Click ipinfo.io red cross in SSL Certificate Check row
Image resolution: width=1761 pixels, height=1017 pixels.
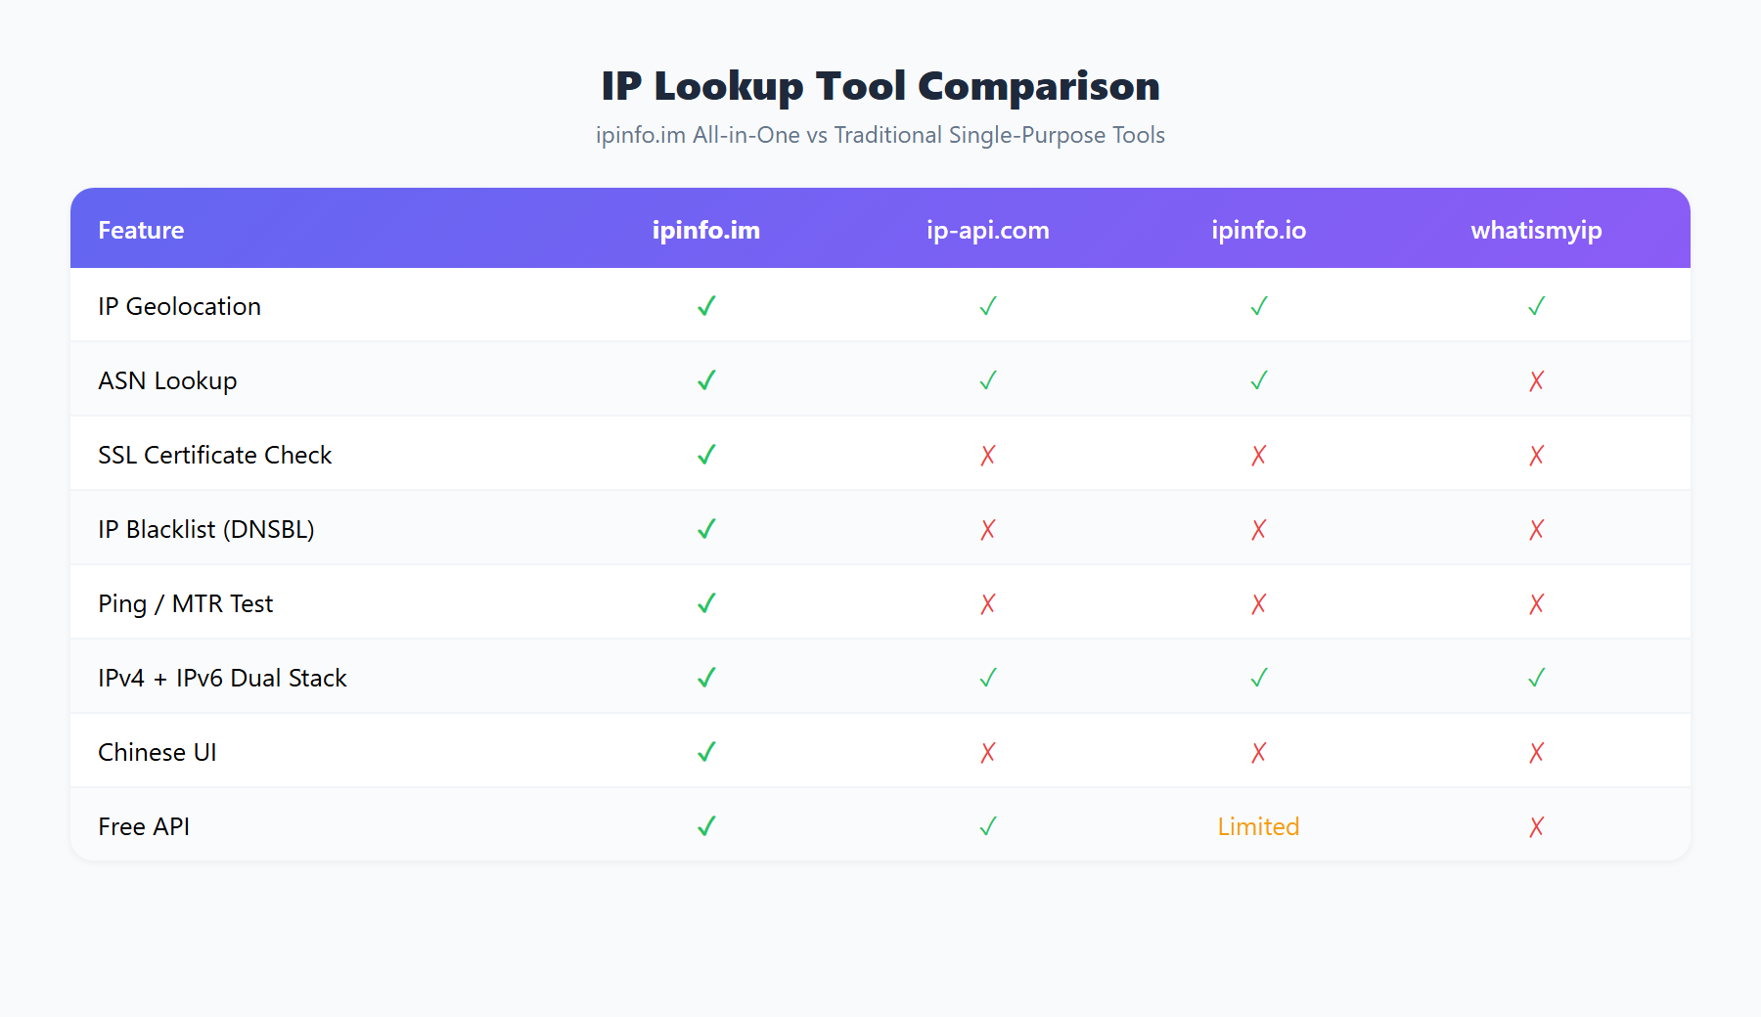pos(1259,455)
